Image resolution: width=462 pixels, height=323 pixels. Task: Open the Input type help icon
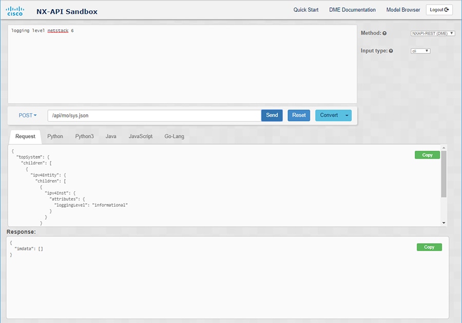(391, 51)
